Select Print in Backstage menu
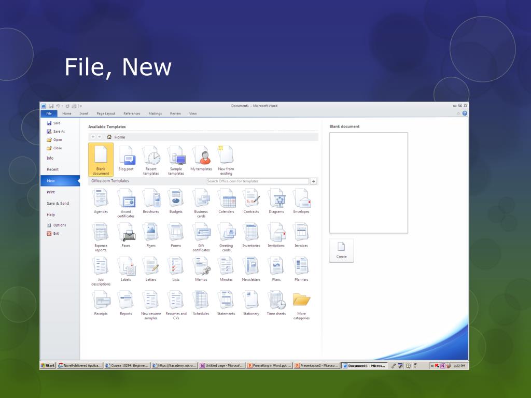The height and width of the screenshot is (398, 531). point(51,192)
